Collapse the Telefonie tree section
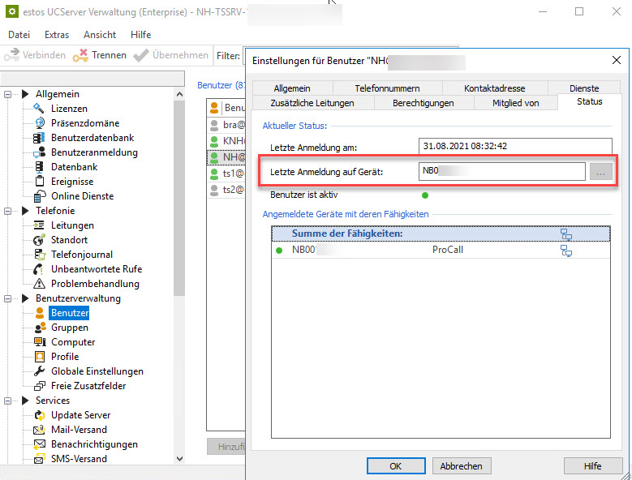The image size is (632, 480). pos(10,211)
